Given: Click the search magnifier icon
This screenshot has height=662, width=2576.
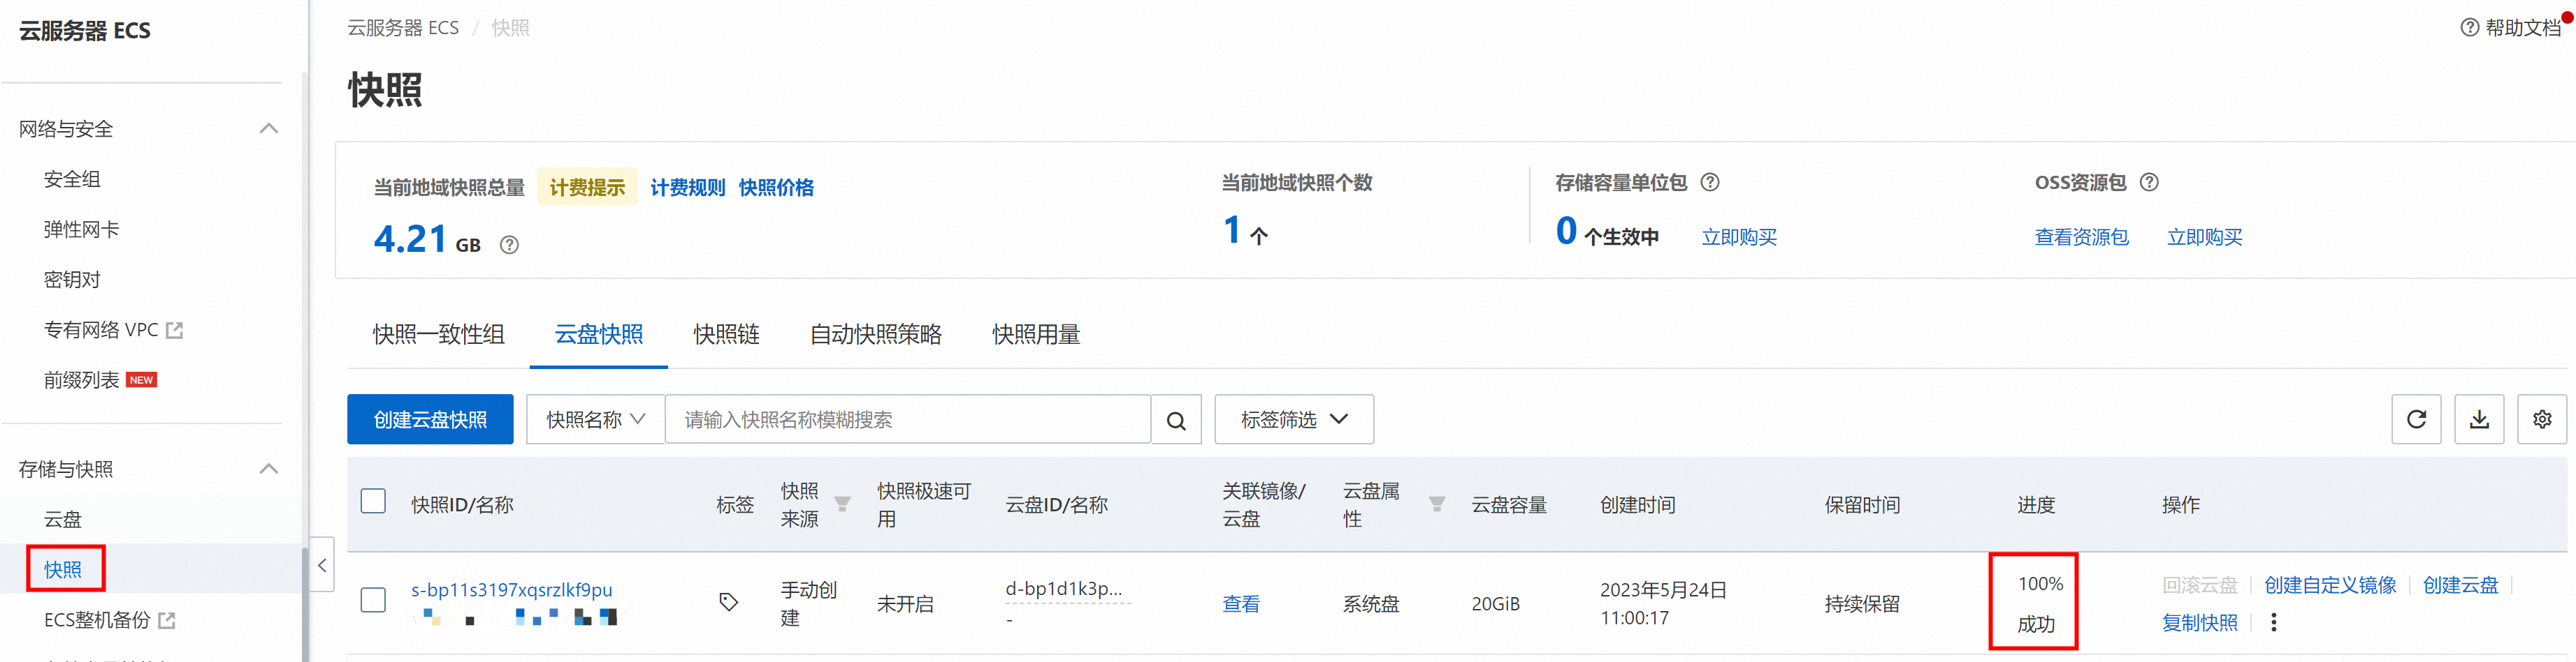Looking at the screenshot, I should [1176, 421].
